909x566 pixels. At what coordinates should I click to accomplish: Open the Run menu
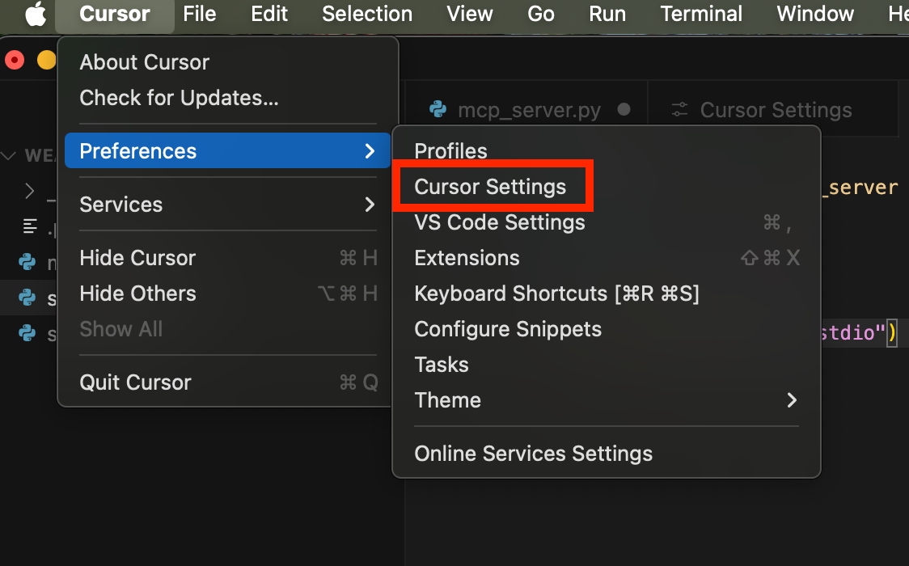click(x=607, y=14)
